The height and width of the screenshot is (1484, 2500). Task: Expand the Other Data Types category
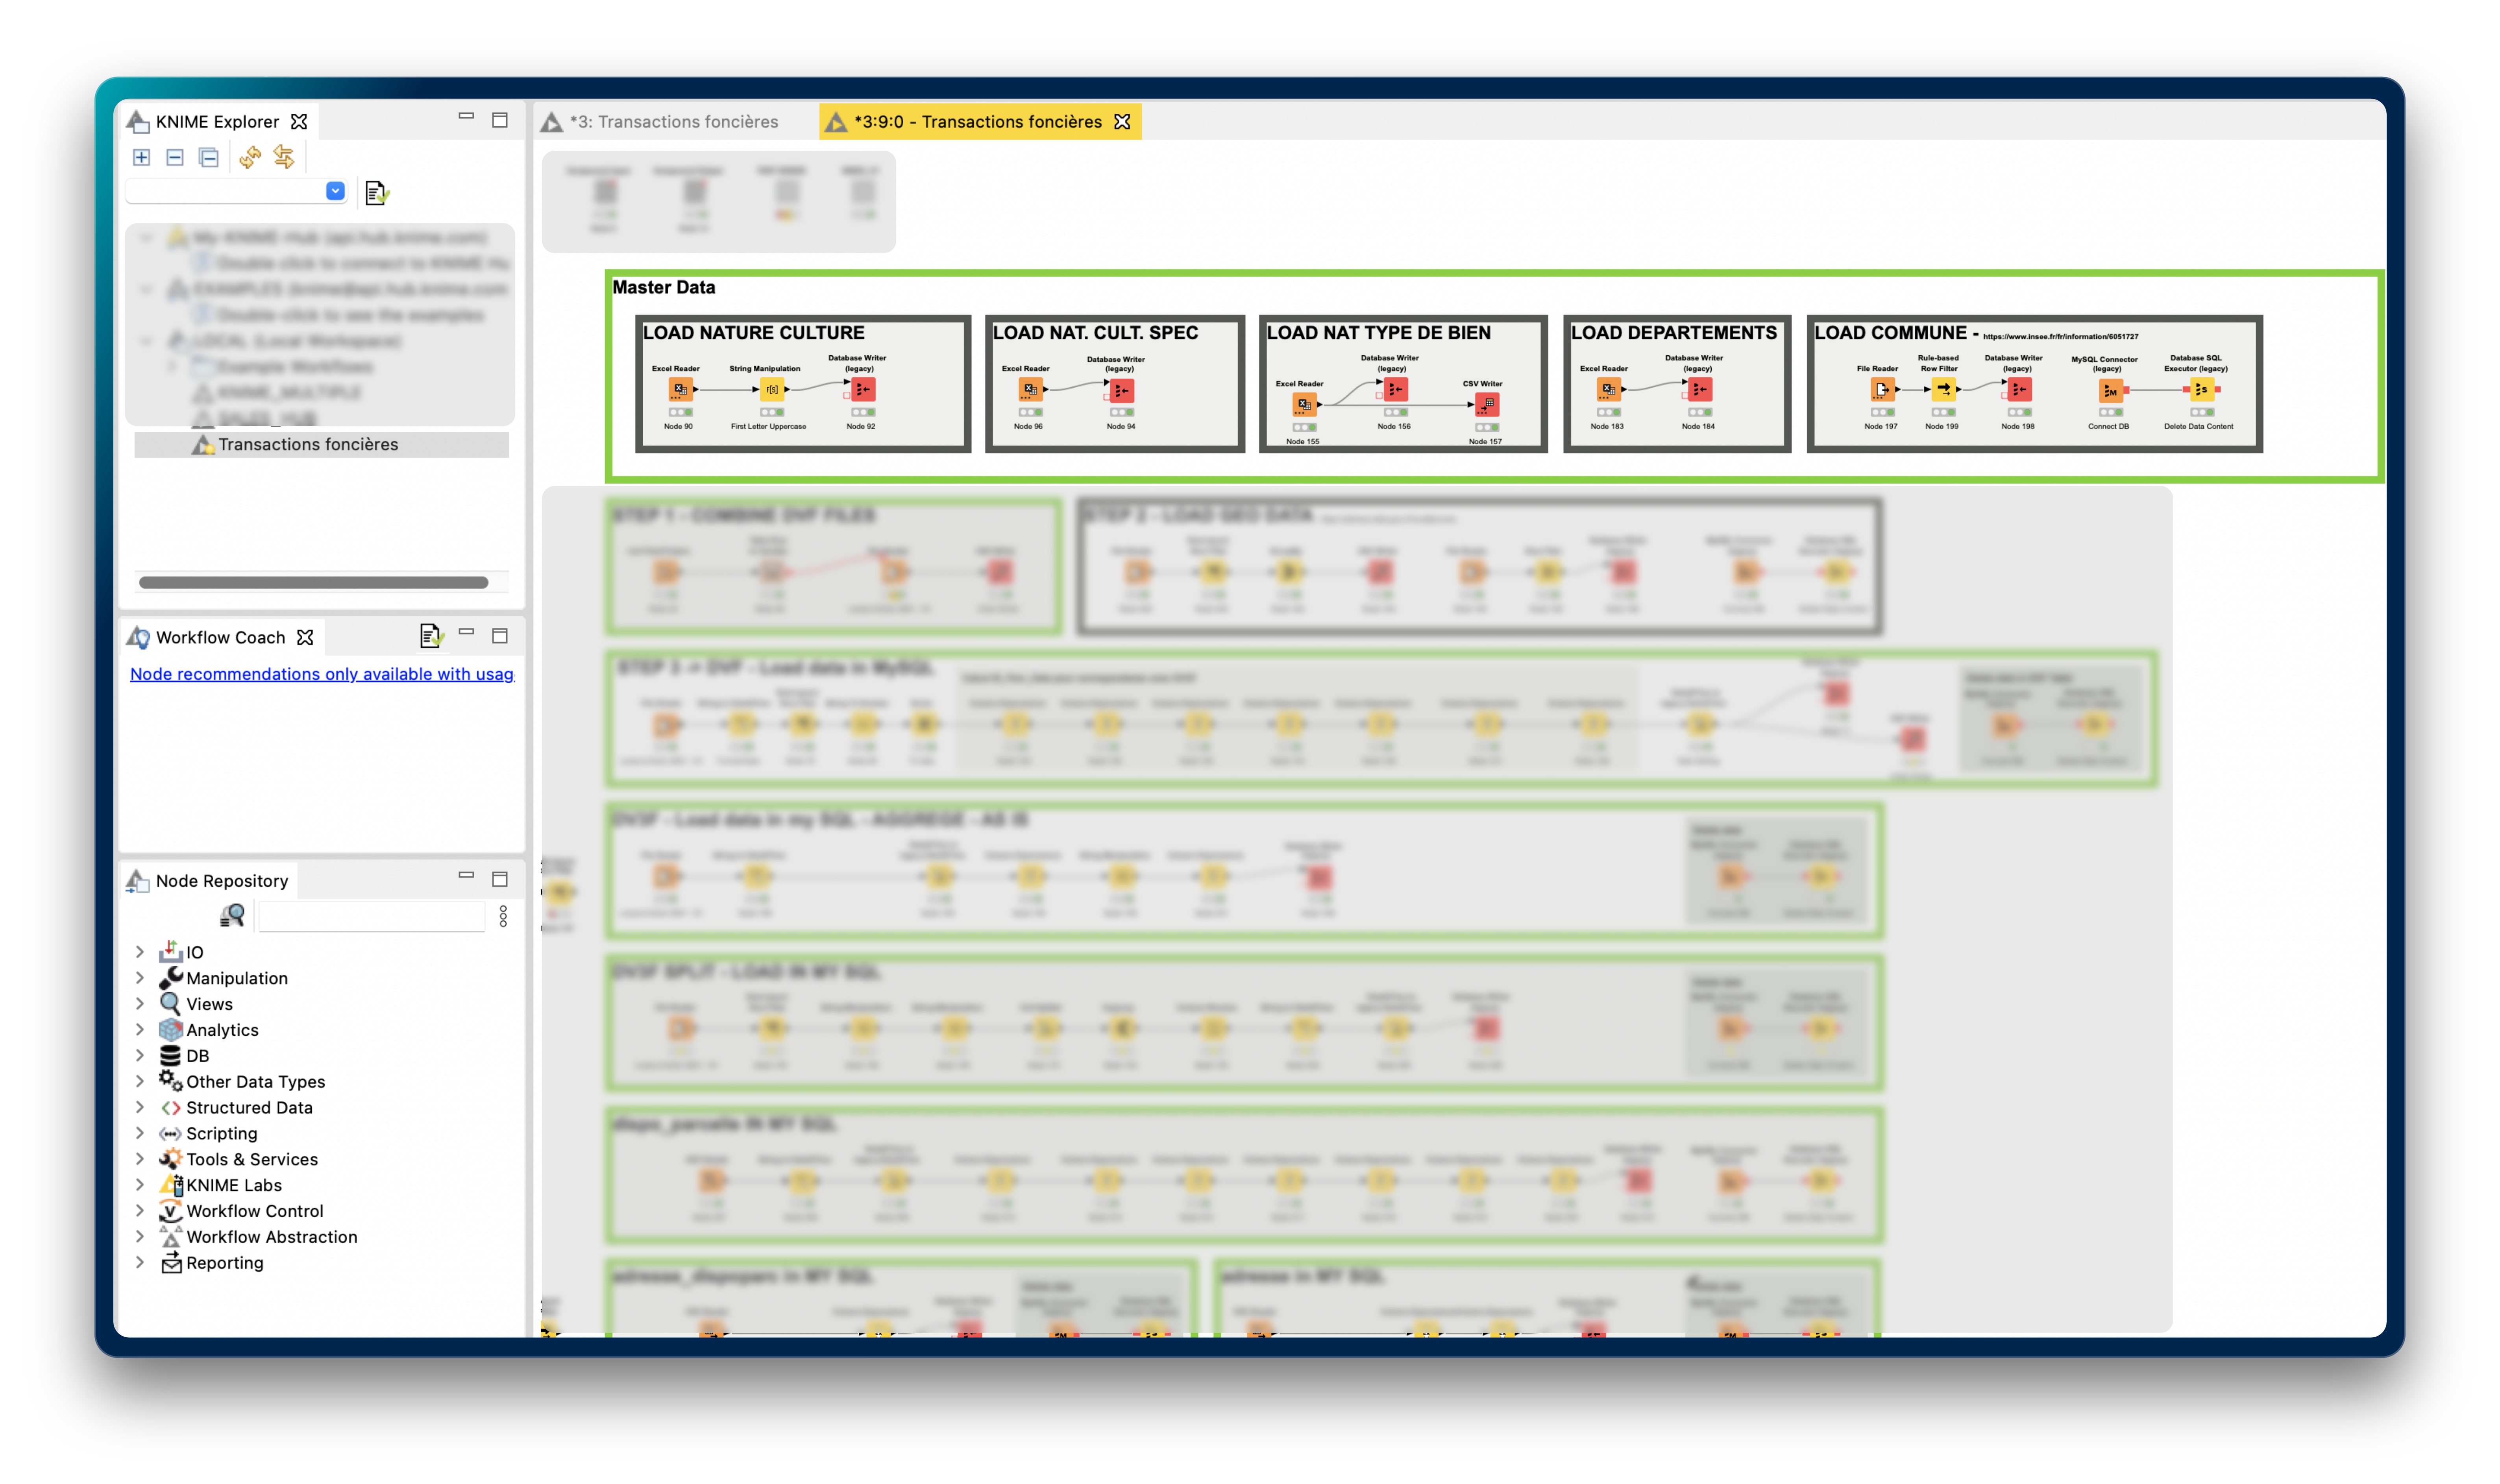coord(140,1081)
